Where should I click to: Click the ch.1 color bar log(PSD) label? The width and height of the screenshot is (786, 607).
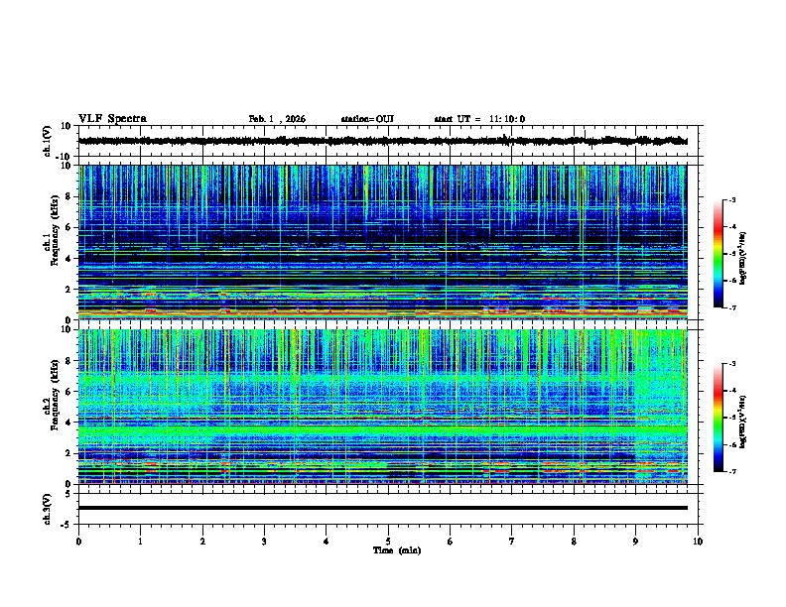pyautogui.click(x=743, y=258)
